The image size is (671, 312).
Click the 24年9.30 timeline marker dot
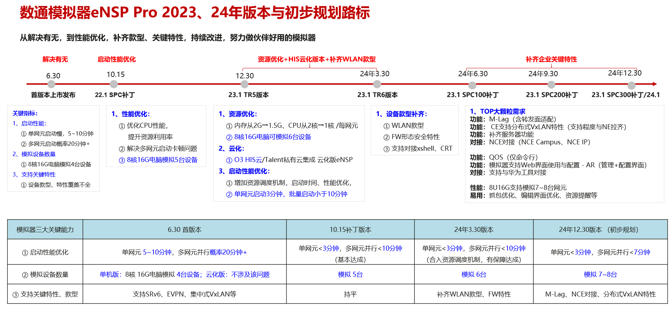[551, 84]
